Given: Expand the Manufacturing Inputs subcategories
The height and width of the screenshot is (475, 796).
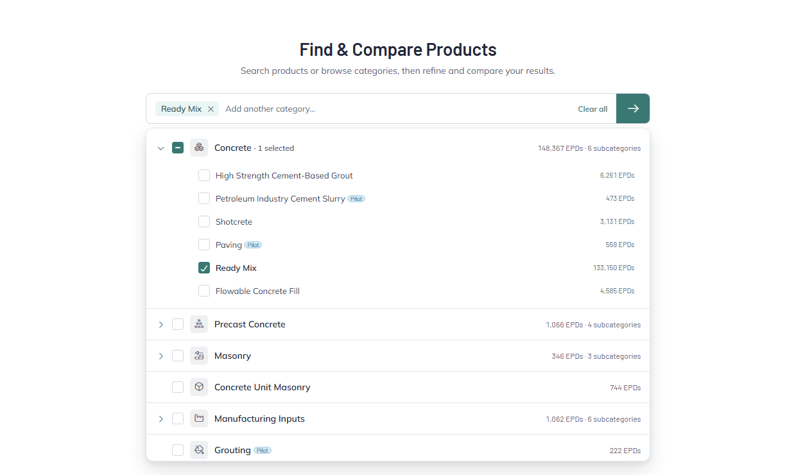Looking at the screenshot, I should pos(160,419).
